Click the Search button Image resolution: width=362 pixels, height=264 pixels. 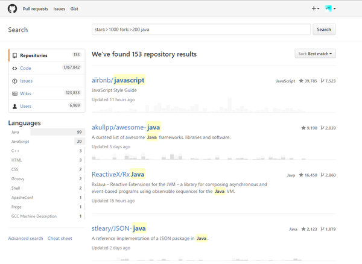[324, 30]
